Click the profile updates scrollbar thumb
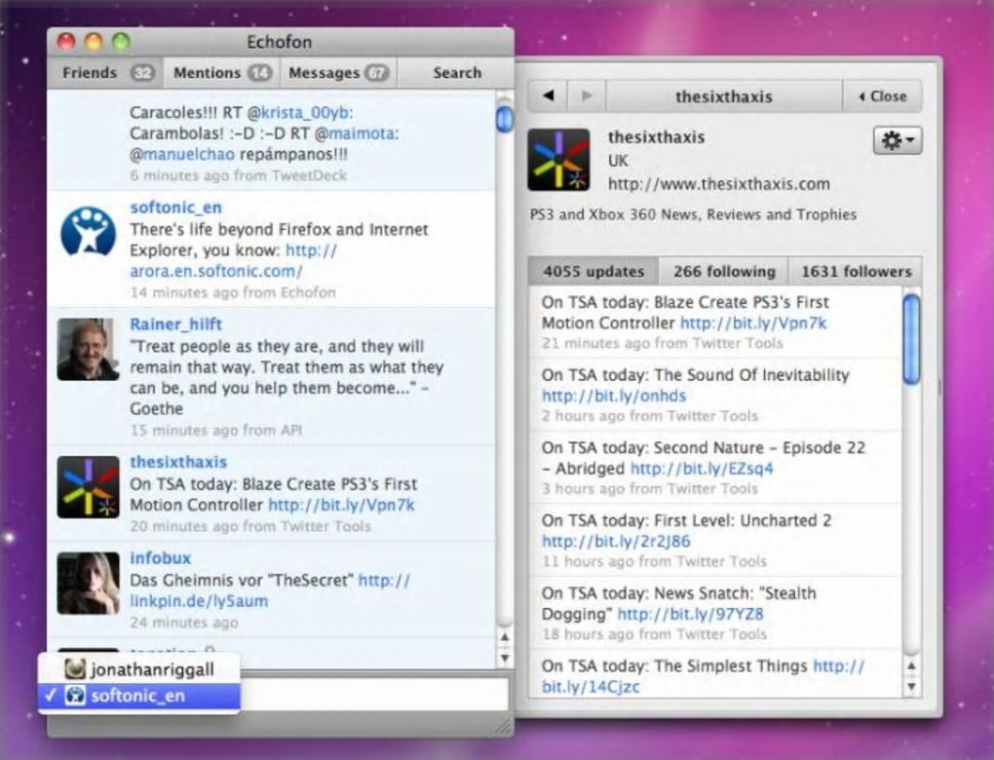 tap(911, 340)
